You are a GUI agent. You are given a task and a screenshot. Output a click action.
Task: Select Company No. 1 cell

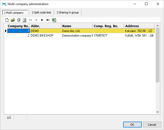[19, 31]
